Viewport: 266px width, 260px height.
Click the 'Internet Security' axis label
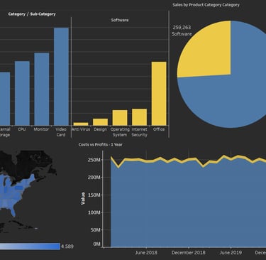[x=139, y=132]
